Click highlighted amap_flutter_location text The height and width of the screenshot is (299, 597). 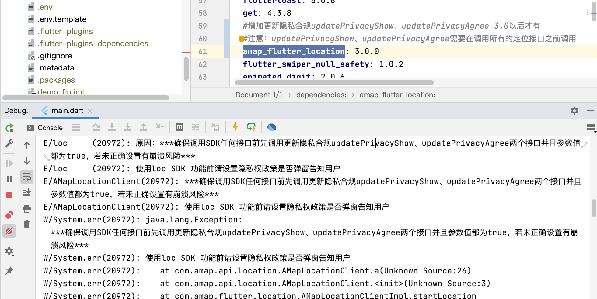(294, 51)
